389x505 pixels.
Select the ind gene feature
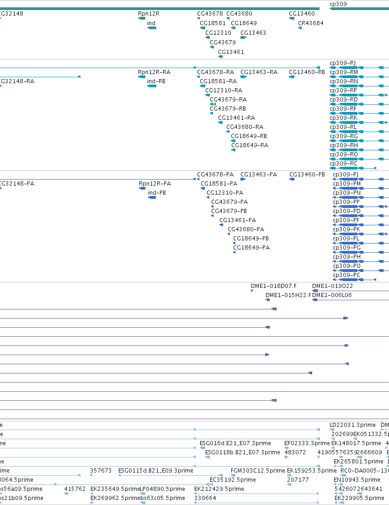(x=152, y=28)
